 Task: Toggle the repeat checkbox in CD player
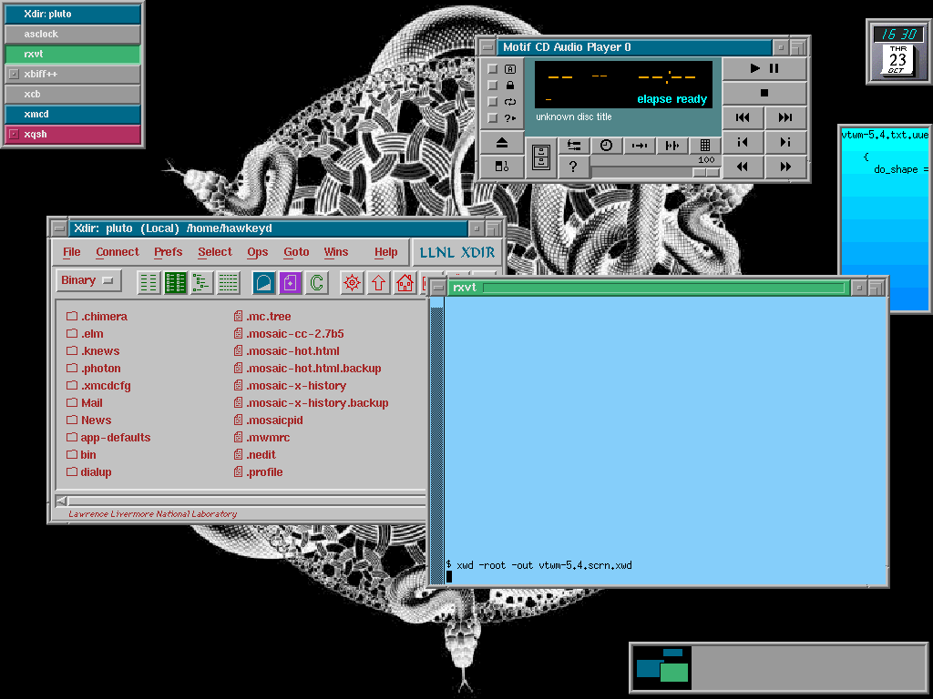coord(493,102)
